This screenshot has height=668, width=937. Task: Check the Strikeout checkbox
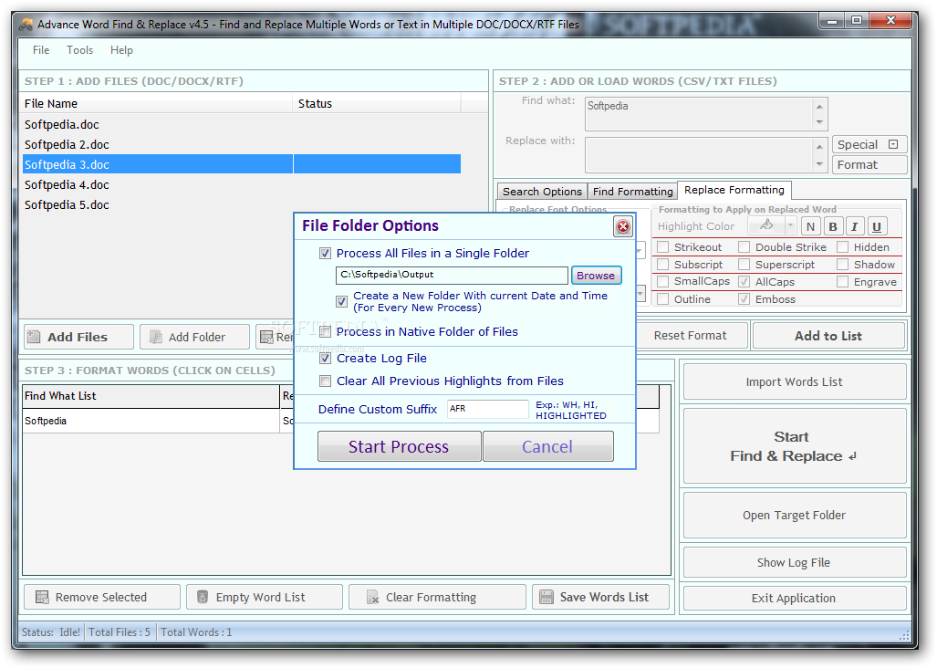coord(662,247)
